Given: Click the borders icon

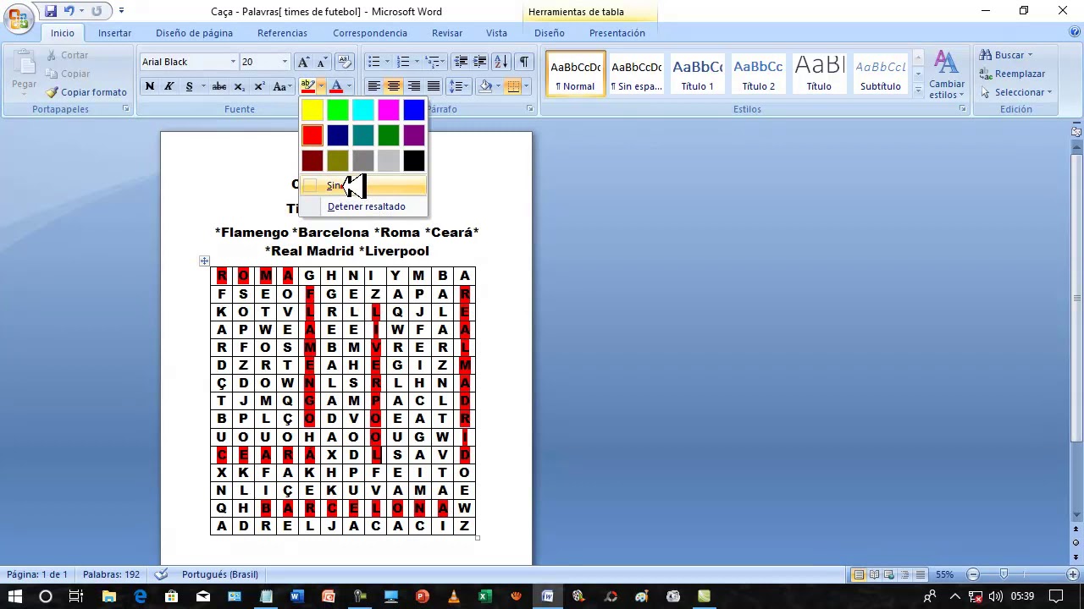Looking at the screenshot, I should coord(512,86).
